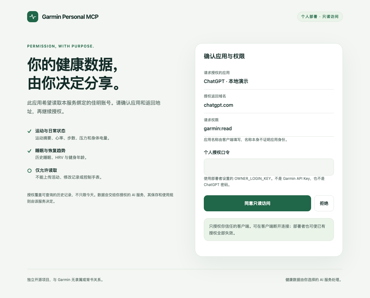Click the 仅允许读取 item title
This screenshot has height=298, width=370.
[46, 170]
